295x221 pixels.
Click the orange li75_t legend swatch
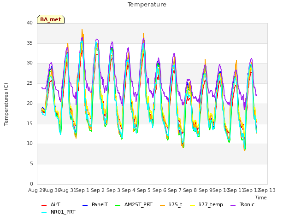(x=163, y=205)
